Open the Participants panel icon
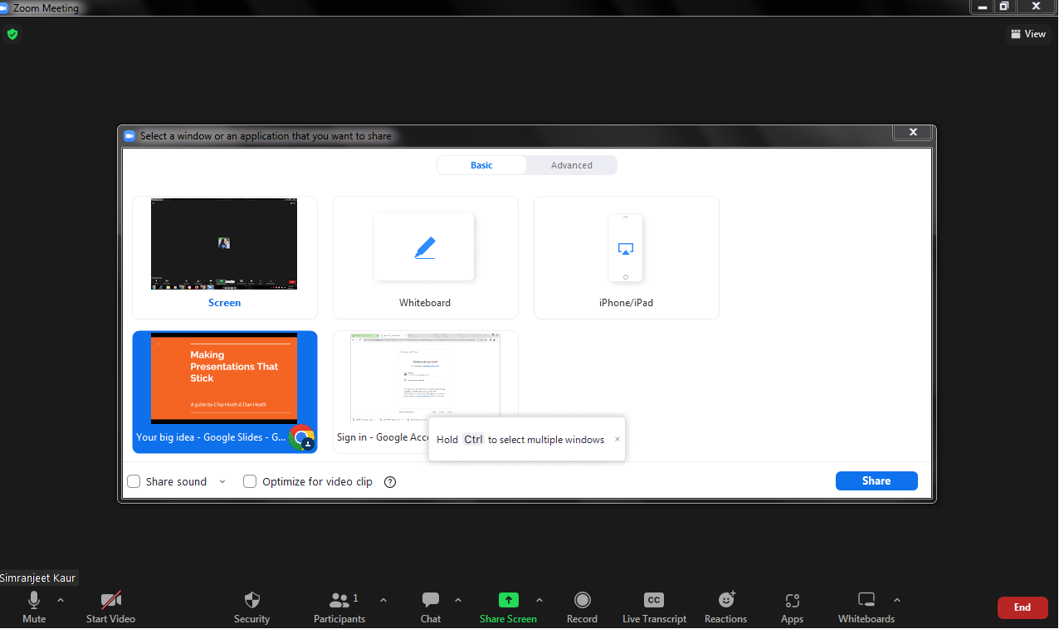 pos(339,600)
